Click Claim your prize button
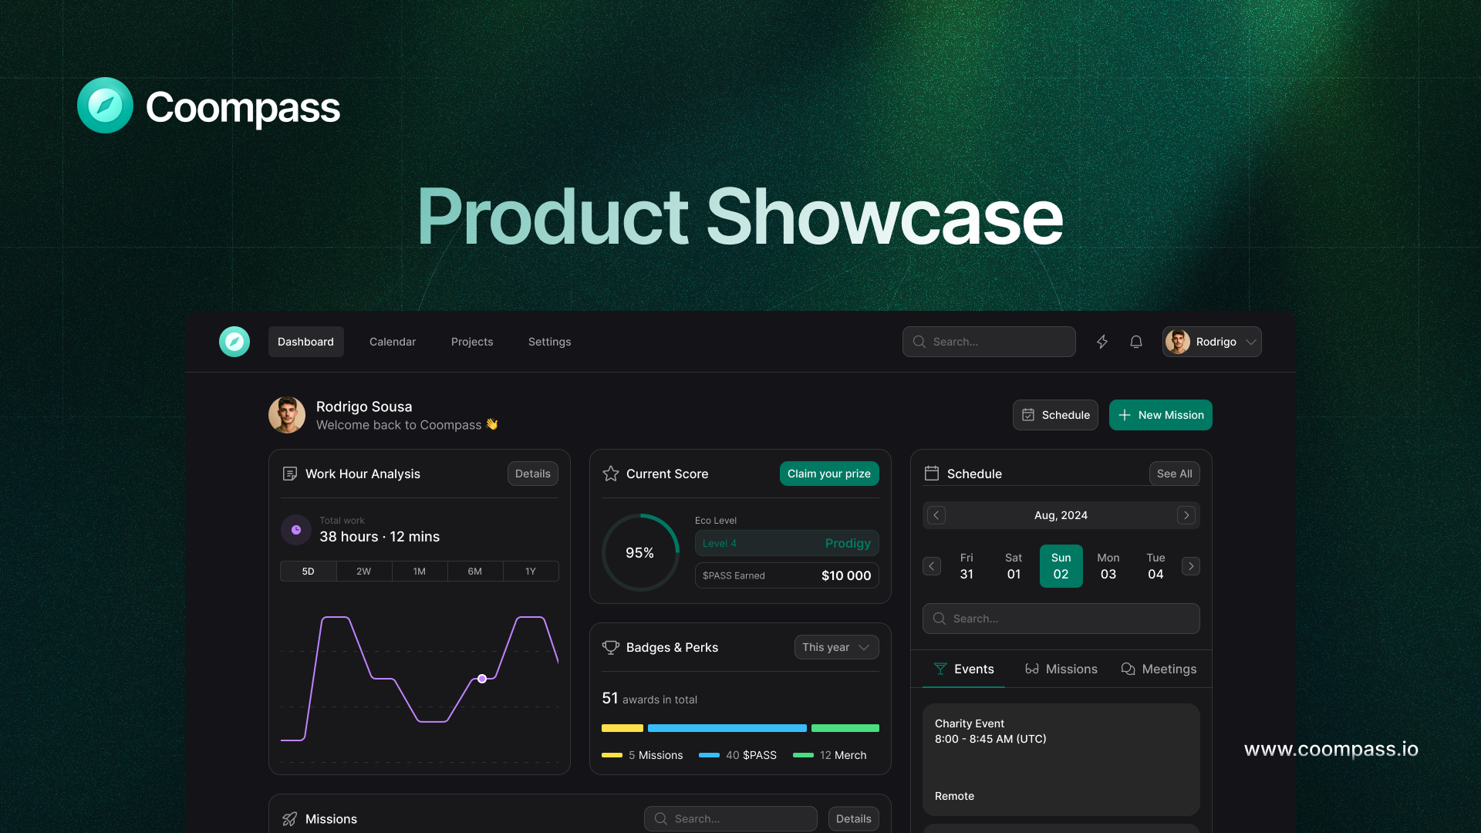 coord(829,474)
